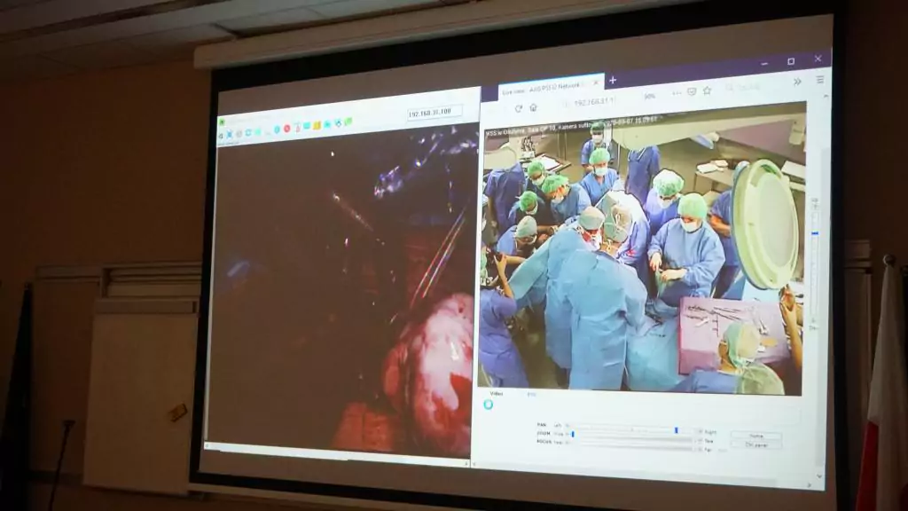This screenshot has width=908, height=511.
Task: Click the browser reload button
Action: (518, 108)
